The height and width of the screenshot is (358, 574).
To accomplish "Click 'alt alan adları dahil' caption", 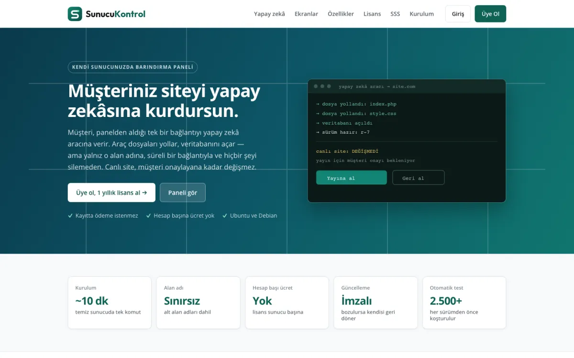I will tap(188, 312).
